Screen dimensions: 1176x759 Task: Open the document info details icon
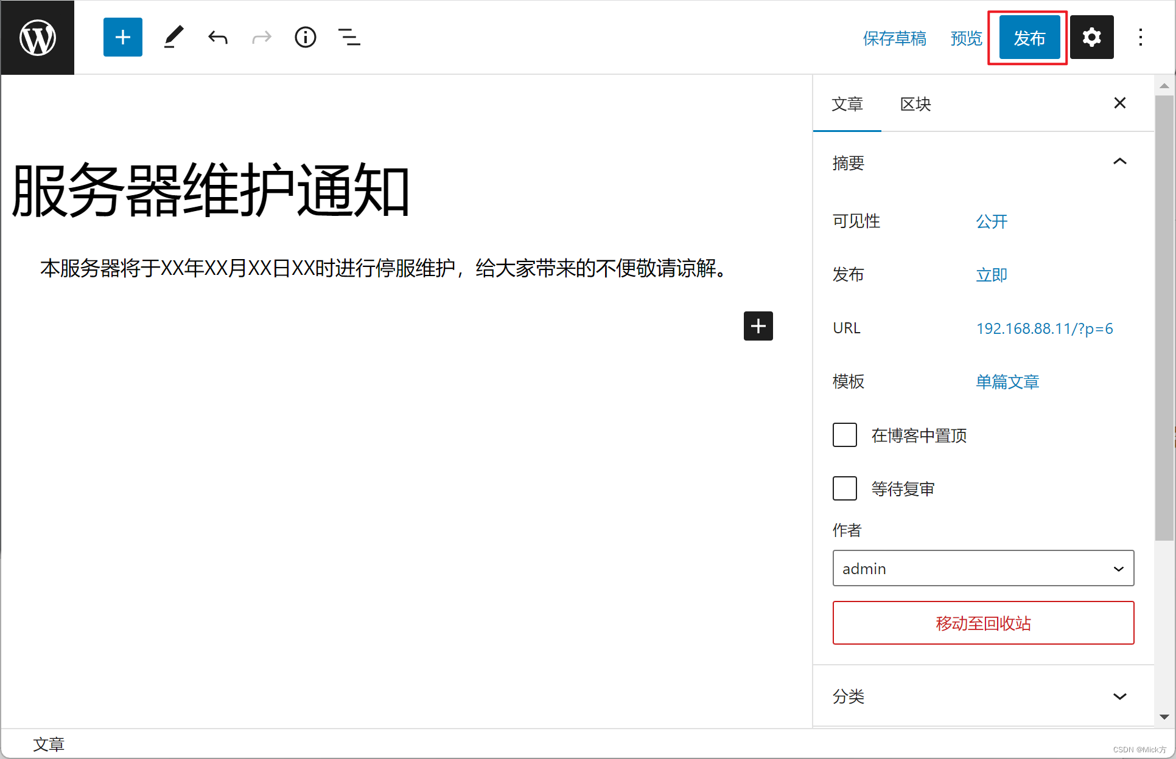[x=306, y=37]
